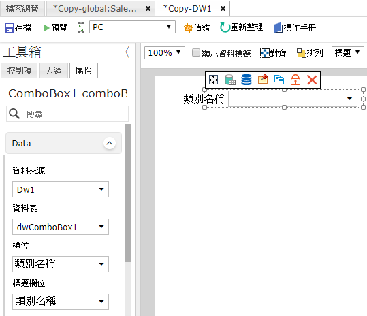Toggle the 顯示資料標籤 checkbox

[x=196, y=52]
